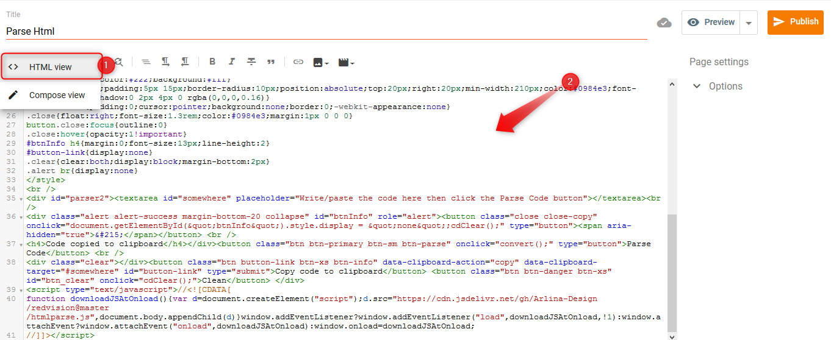Click into the Title field "Parse Html"

coord(326,31)
